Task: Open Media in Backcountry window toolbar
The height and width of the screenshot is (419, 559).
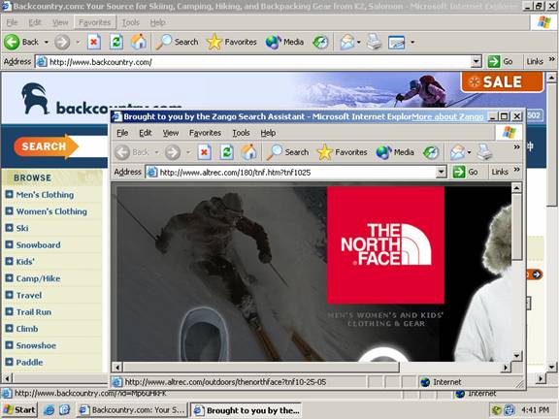Action: (284, 42)
